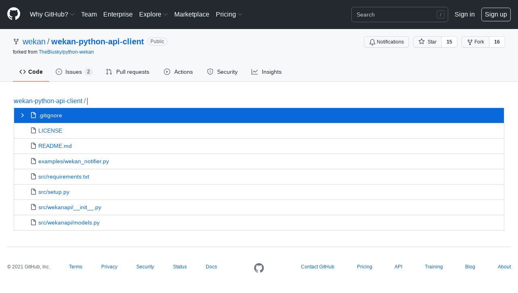Click the file icon beside README.md
The height and width of the screenshot is (293, 518).
(33, 146)
